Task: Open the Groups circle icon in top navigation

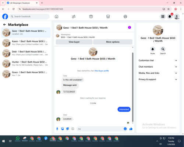Action: [x=125, y=17]
